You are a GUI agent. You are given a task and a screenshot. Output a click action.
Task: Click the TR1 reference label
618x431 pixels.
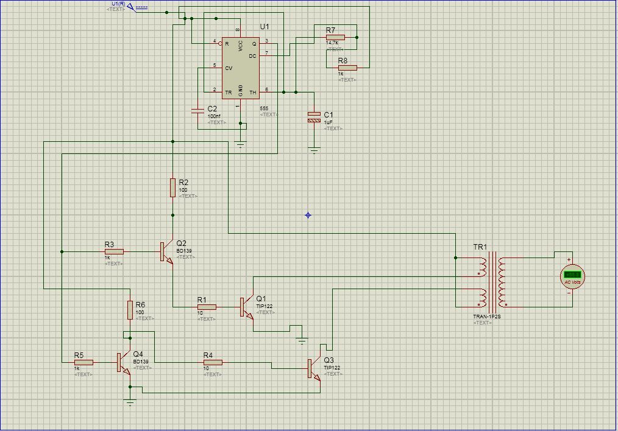coord(480,247)
